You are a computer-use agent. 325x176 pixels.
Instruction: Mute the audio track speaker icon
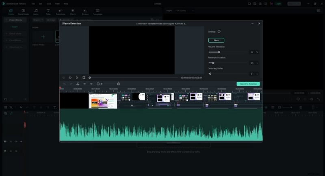coord(16,151)
